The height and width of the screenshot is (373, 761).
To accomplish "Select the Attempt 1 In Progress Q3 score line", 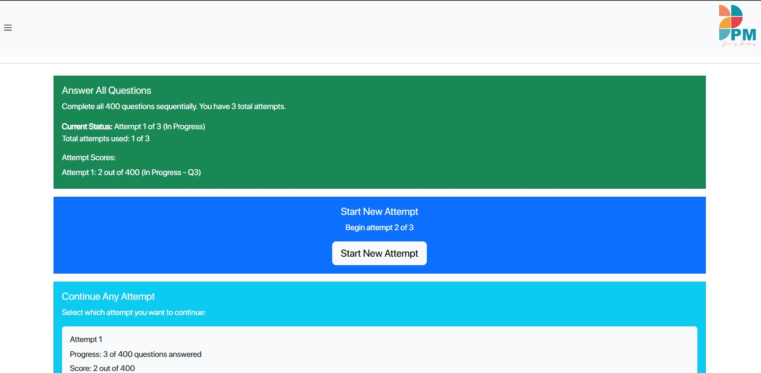I will click(x=131, y=173).
